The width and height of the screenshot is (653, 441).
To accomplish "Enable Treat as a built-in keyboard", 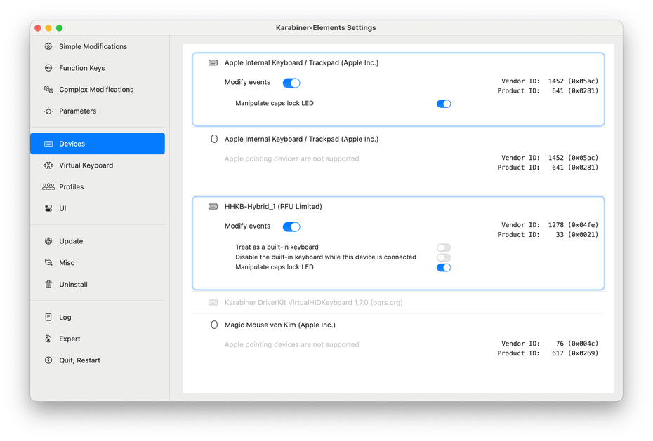I will 444,247.
